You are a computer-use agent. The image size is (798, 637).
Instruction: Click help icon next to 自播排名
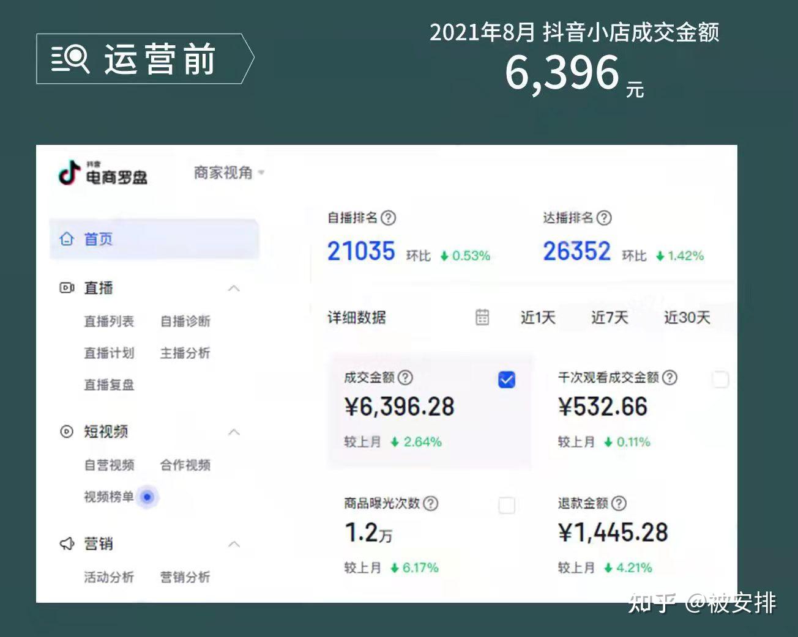tap(389, 218)
